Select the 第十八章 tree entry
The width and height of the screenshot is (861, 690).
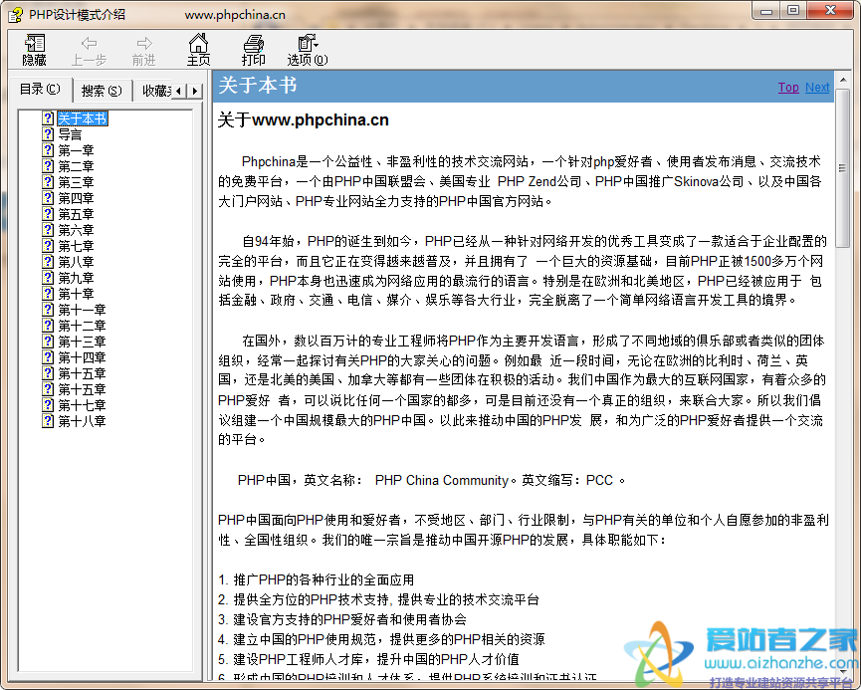[81, 420]
